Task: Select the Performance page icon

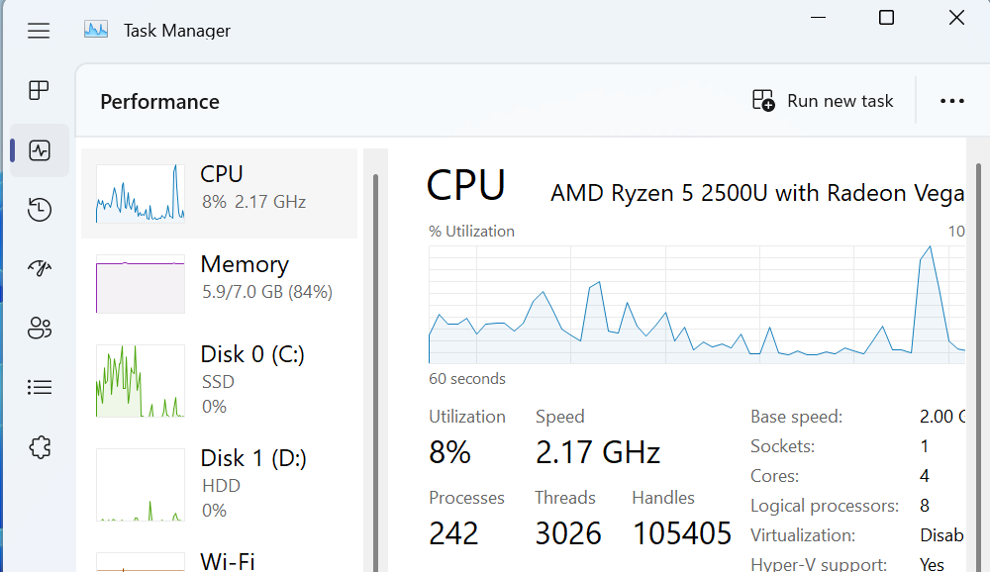Action: pyautogui.click(x=40, y=150)
